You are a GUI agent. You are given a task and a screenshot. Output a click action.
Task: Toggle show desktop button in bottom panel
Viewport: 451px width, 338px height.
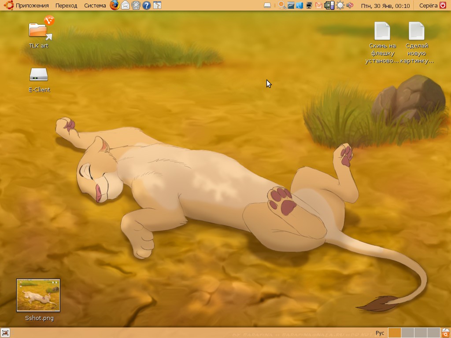pyautogui.click(x=5, y=333)
